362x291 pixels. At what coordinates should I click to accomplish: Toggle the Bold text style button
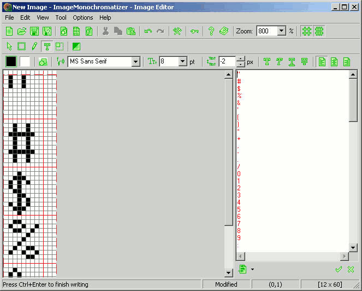266,62
